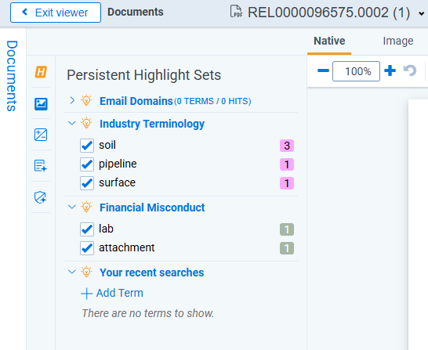Click the gray-green hit count for lab

287,229
